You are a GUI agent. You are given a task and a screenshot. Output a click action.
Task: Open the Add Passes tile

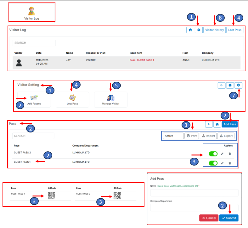click(x=34, y=100)
